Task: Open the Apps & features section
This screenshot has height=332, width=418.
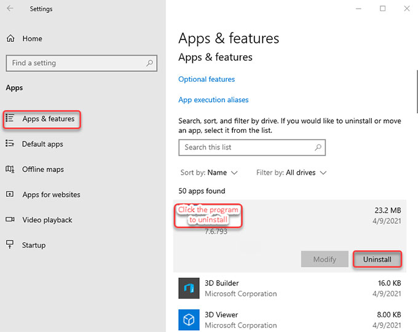Action: pos(42,119)
